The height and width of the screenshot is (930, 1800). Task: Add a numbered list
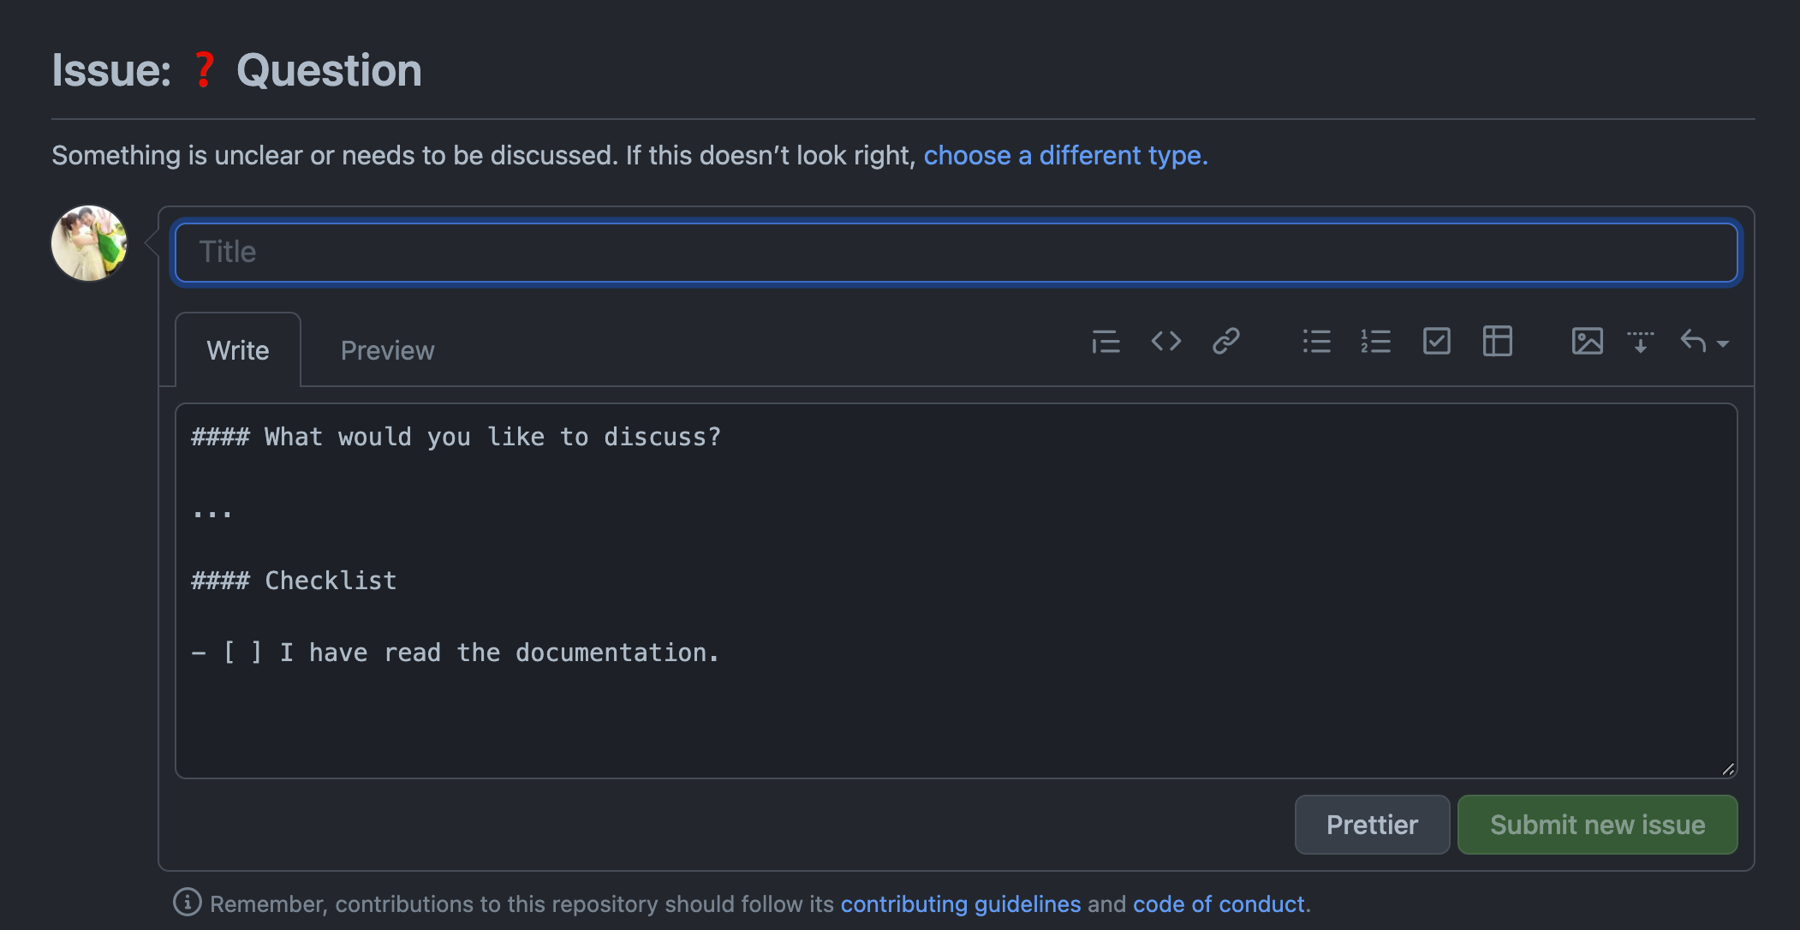point(1374,341)
